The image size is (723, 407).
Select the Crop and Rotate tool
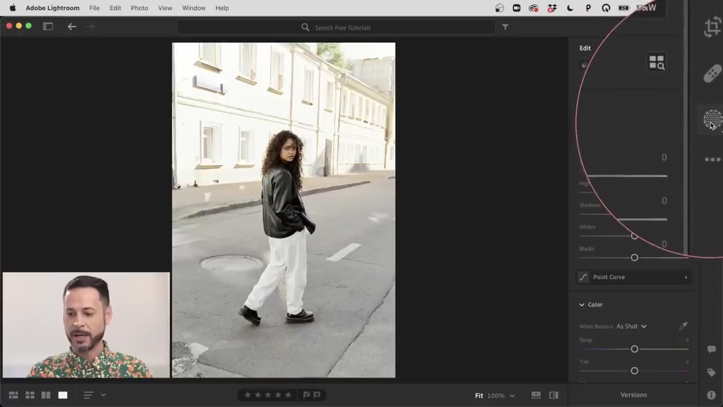click(x=713, y=28)
